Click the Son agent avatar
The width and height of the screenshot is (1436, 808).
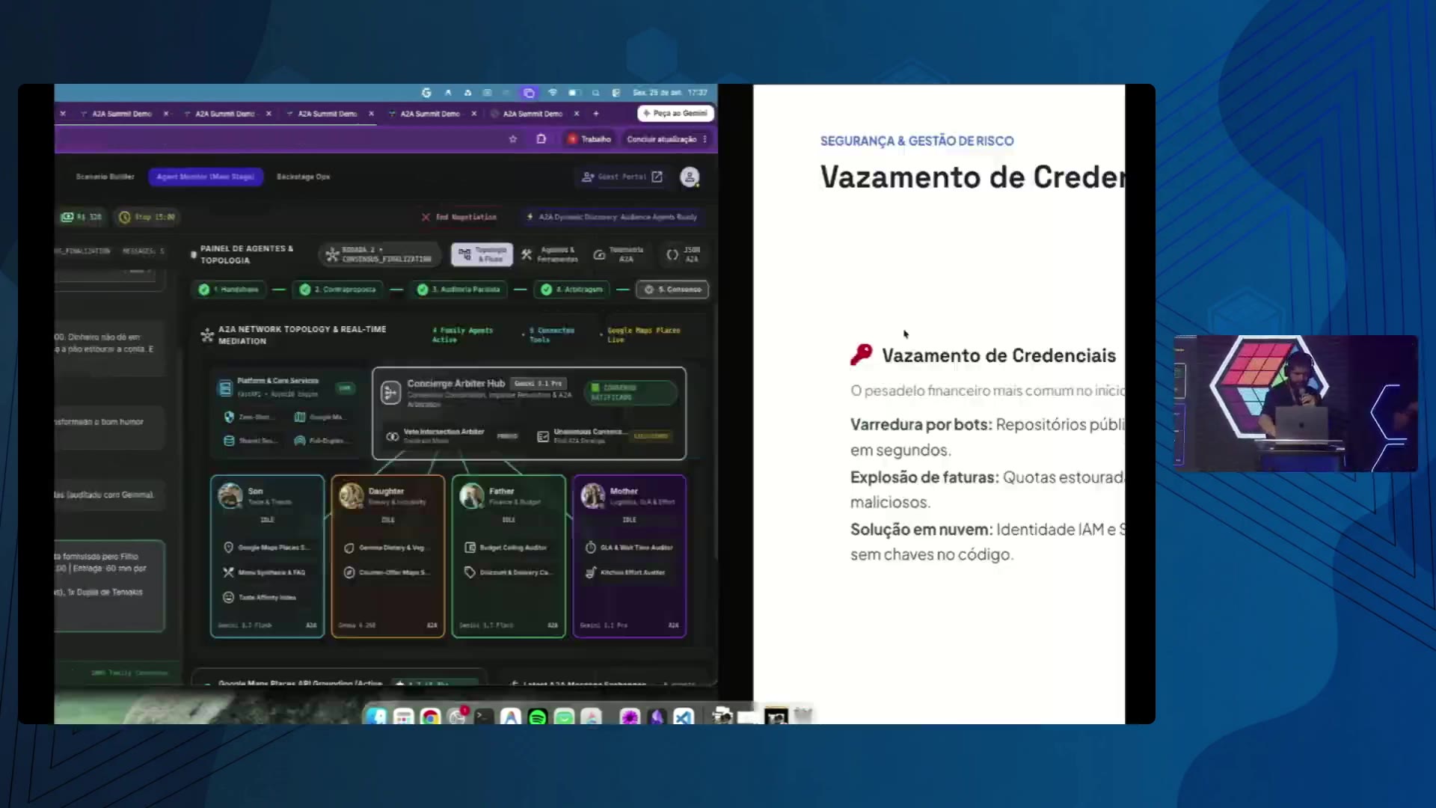pyautogui.click(x=230, y=495)
